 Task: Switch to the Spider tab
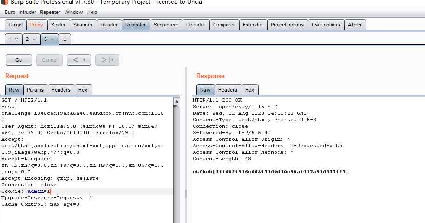tap(58, 25)
